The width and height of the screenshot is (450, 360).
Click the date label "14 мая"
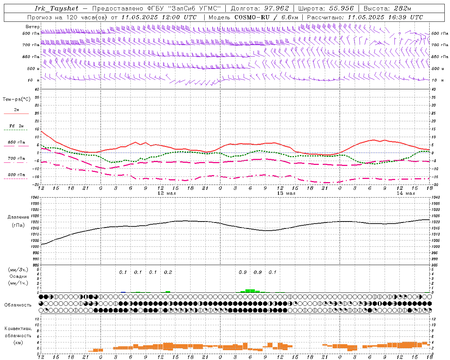pyautogui.click(x=406, y=193)
